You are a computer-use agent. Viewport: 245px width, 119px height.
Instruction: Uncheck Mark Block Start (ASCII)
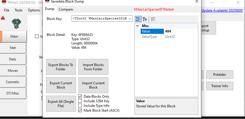pyautogui.click(x=80, y=110)
